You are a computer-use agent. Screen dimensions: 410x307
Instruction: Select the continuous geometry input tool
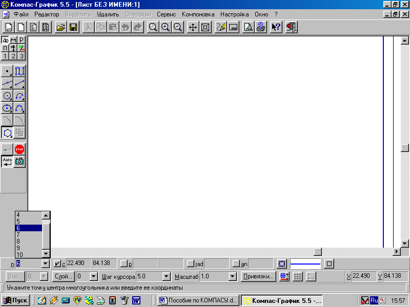tap(19, 71)
